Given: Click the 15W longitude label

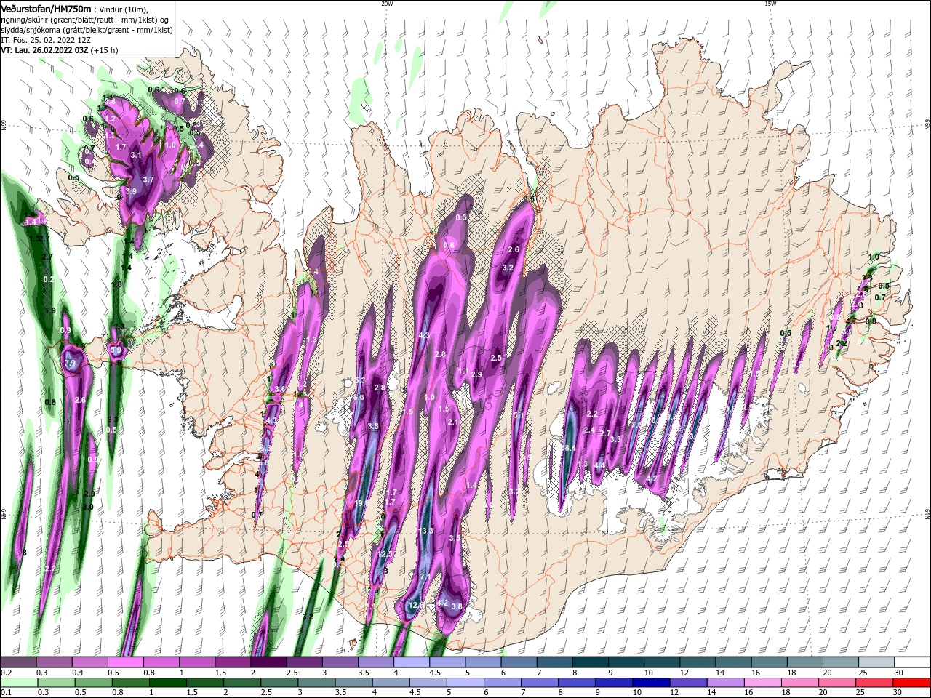Looking at the screenshot, I should (x=770, y=4).
